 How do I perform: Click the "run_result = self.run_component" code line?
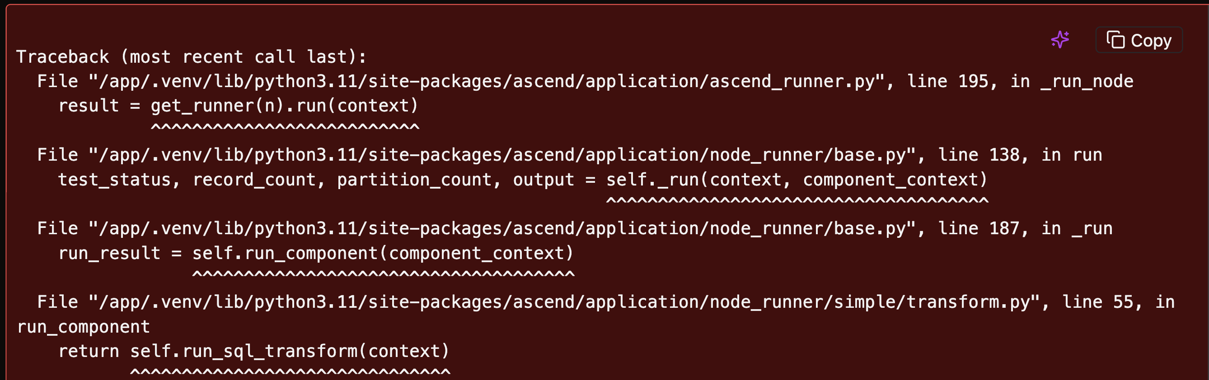[x=316, y=254]
